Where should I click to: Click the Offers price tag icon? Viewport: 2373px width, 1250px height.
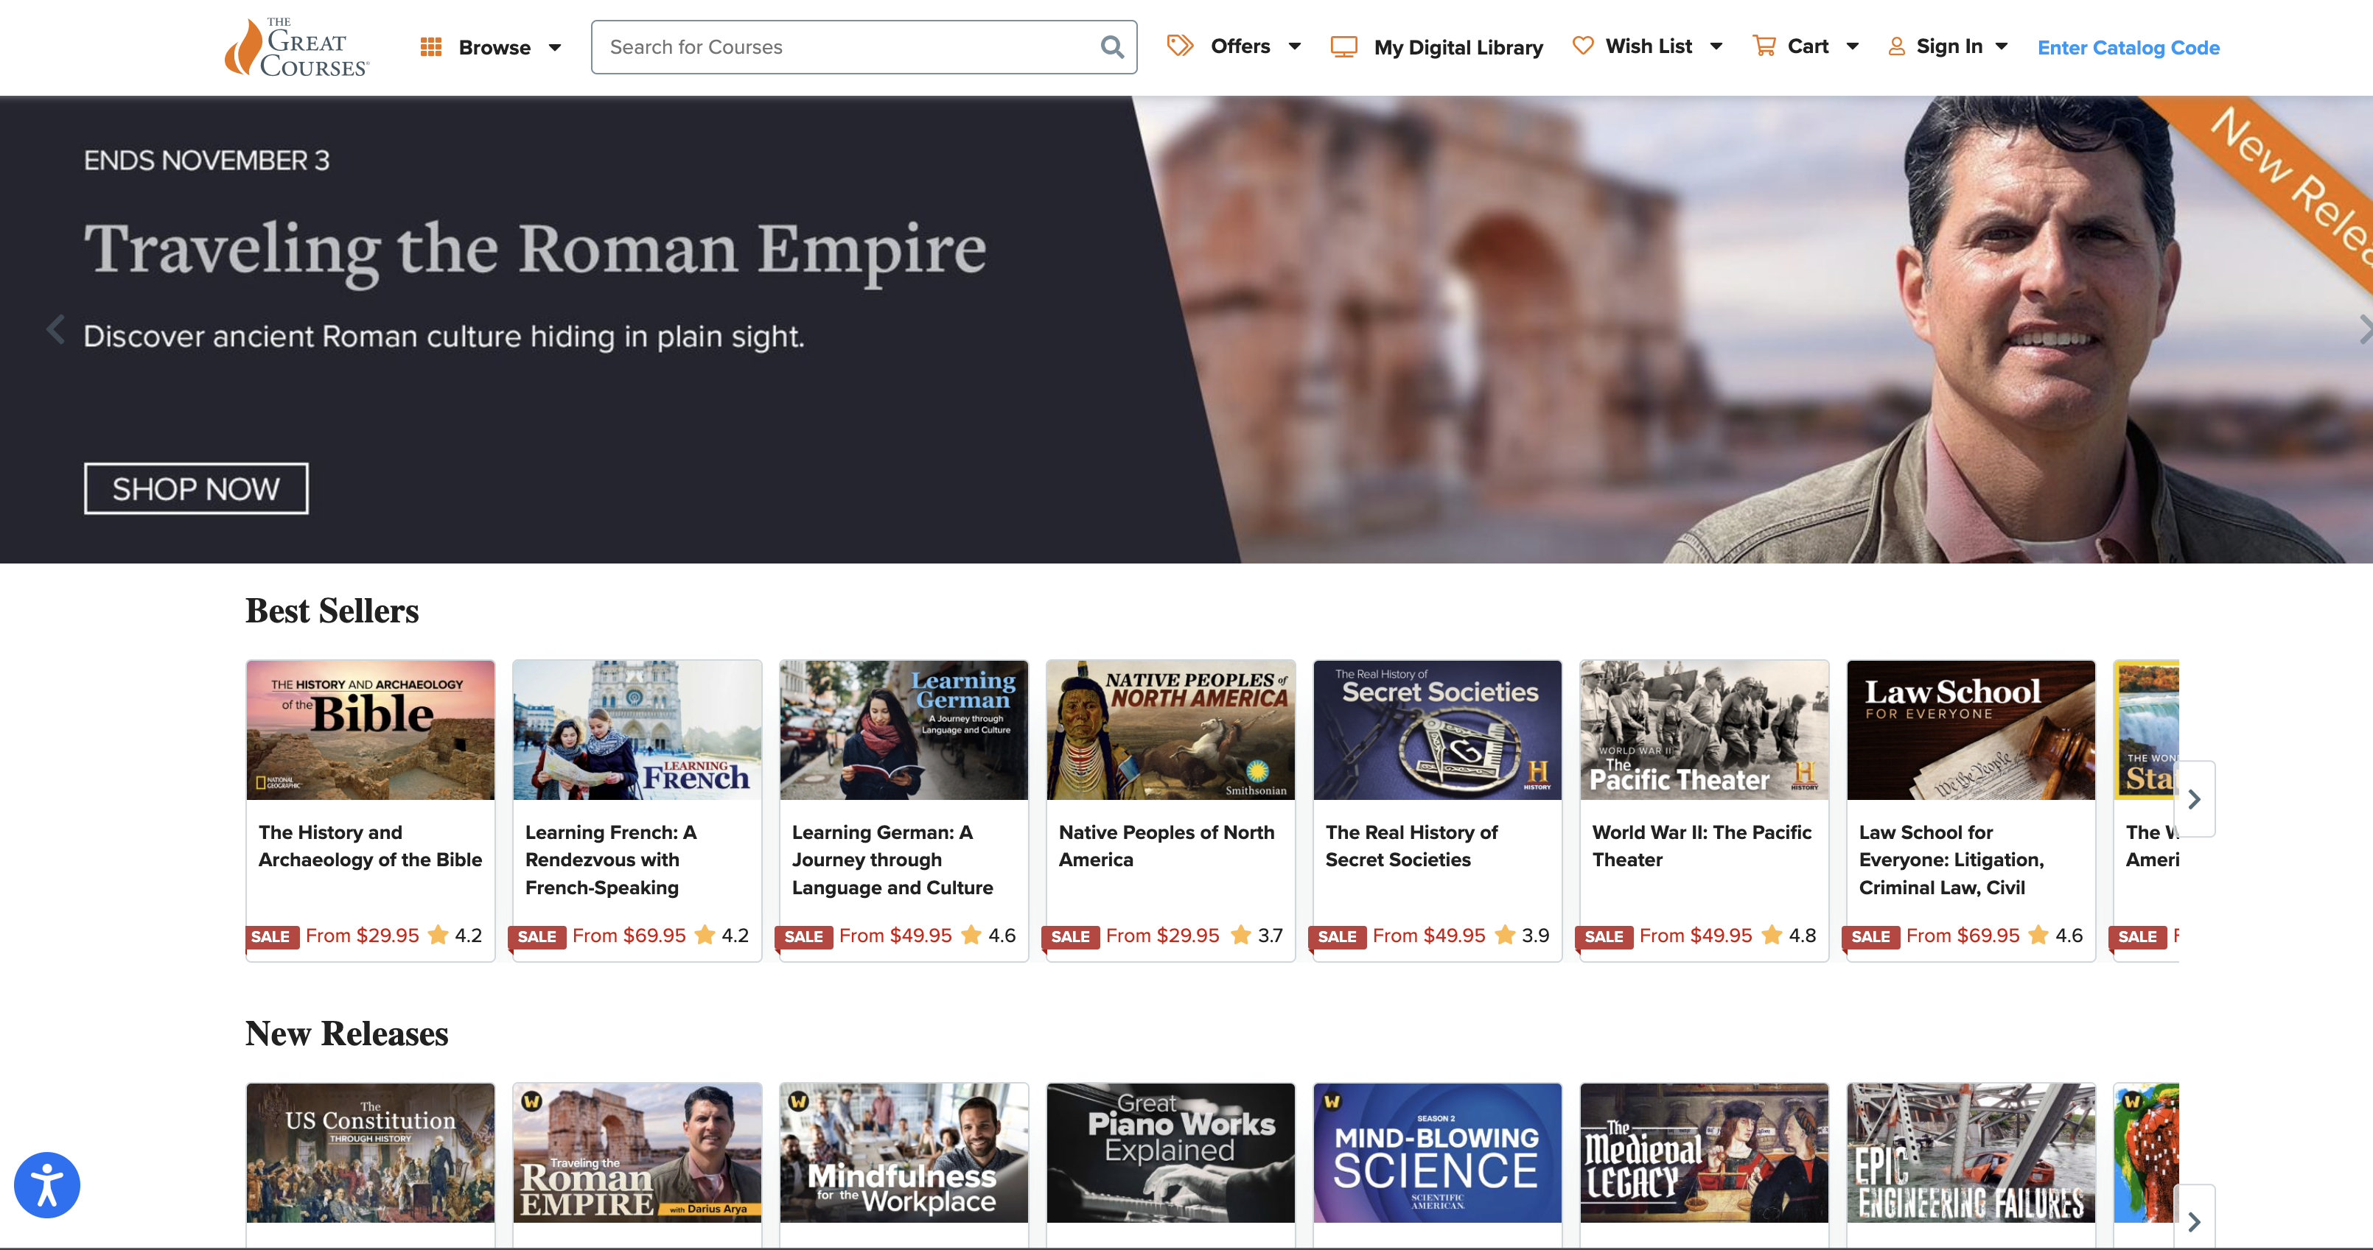(1179, 45)
